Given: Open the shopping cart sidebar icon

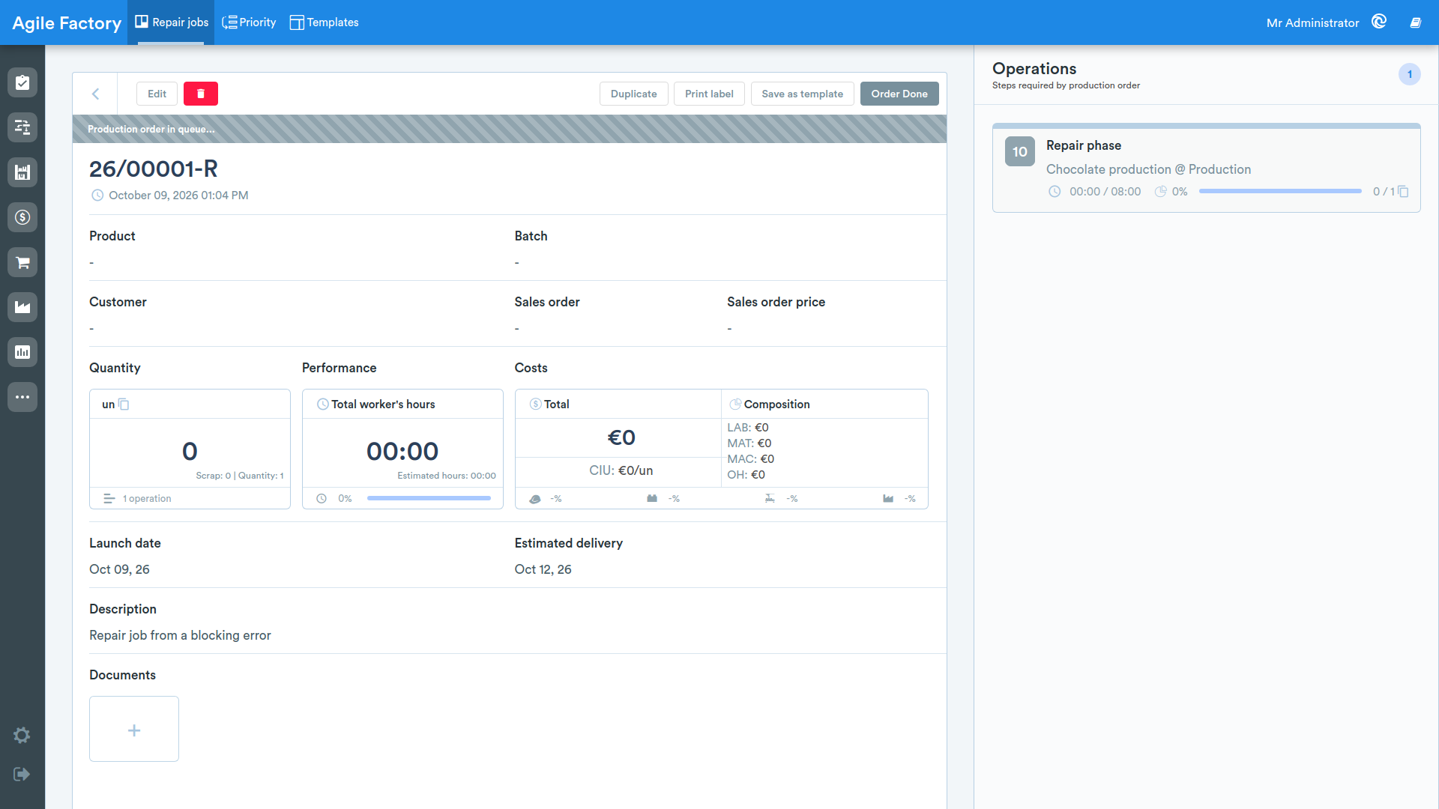Looking at the screenshot, I should 22,262.
